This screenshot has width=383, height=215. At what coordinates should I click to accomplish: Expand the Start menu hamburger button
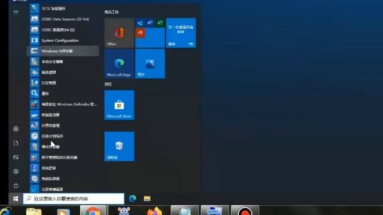16,12
